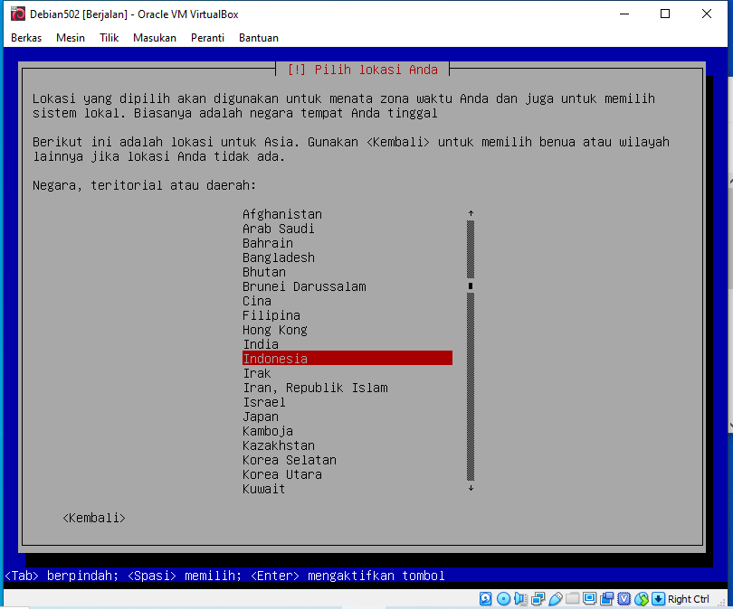Select Cina in the country list
This screenshot has height=609, width=733.
tap(347, 301)
